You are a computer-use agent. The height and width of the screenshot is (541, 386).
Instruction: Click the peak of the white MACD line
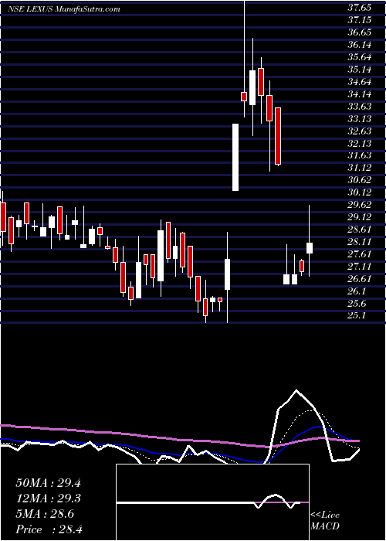(296, 390)
